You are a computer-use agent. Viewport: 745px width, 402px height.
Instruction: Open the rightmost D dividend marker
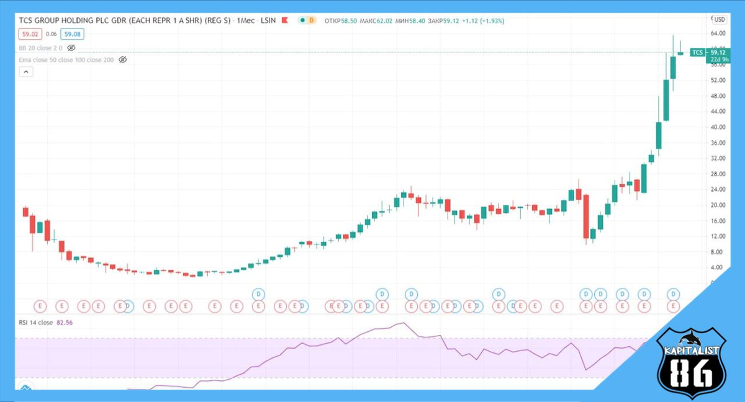click(x=673, y=293)
